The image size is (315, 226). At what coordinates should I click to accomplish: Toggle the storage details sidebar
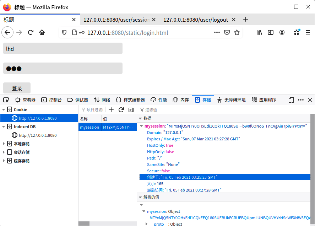click(x=131, y=109)
